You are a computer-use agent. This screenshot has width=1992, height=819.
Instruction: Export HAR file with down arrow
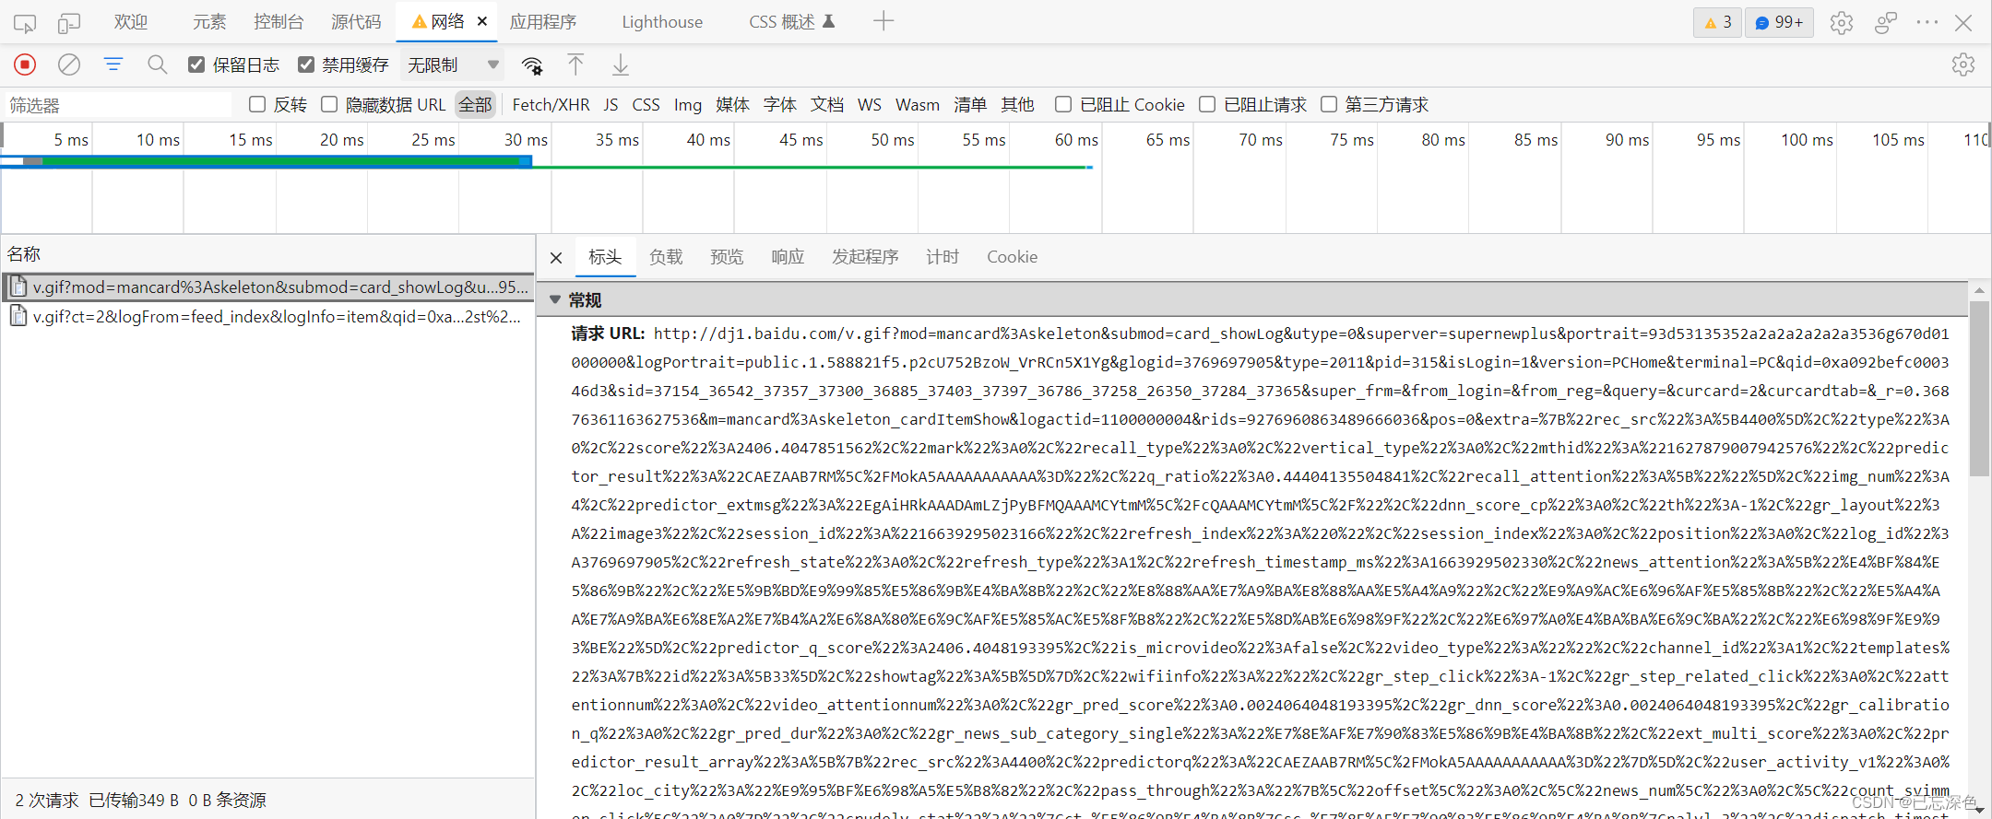[621, 64]
